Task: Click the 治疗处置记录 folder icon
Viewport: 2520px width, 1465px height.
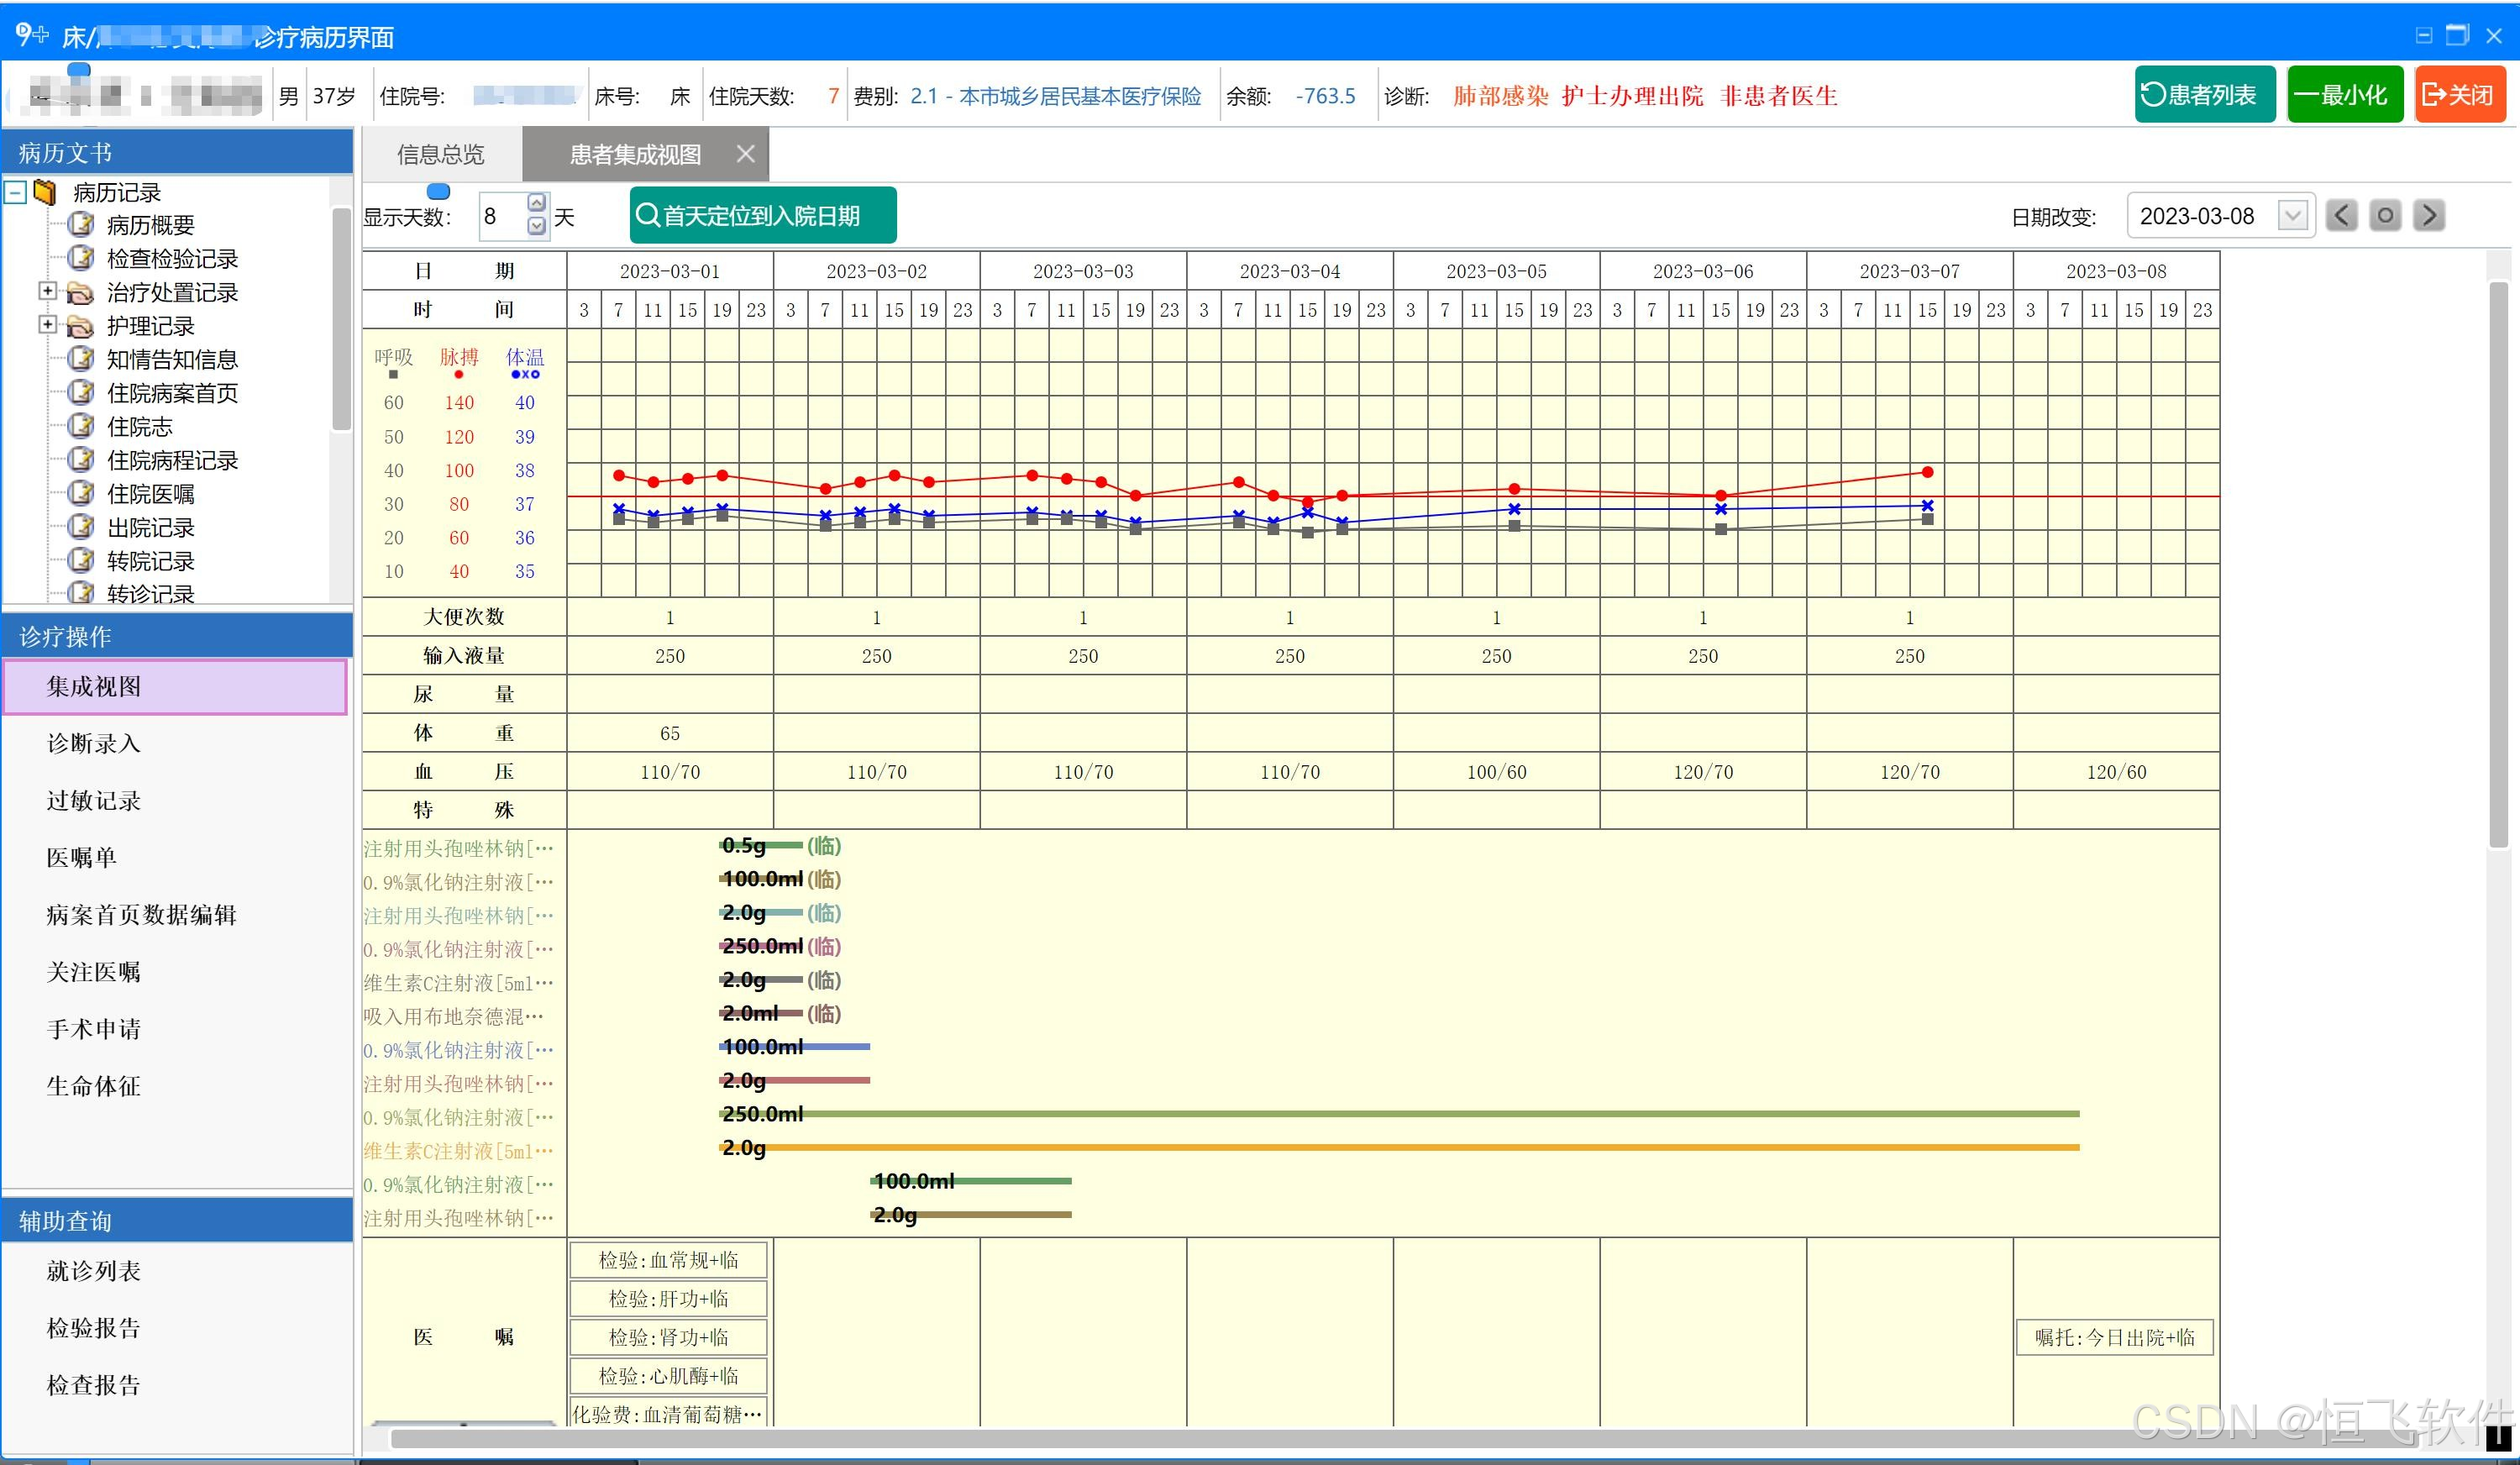Action: pos(80,293)
